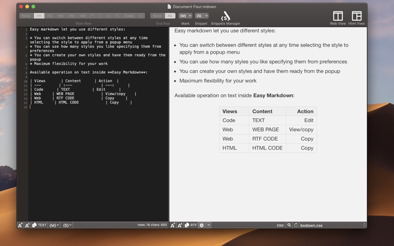The height and width of the screenshot is (246, 394).
Task: Copy the editor content as TEXT
Action: [39, 225]
